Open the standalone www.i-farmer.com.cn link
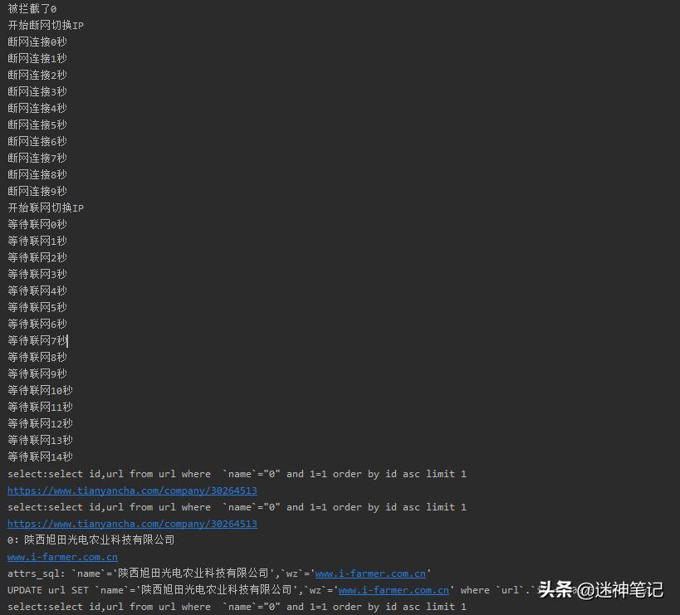 tap(62, 557)
